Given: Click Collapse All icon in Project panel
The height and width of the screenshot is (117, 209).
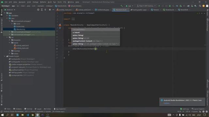Looking at the screenshot, I should 45,10.
